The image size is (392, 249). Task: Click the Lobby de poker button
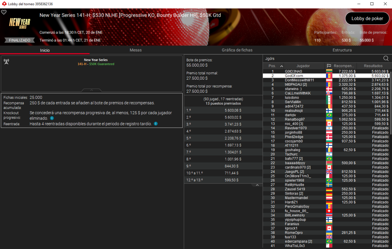tap(367, 19)
